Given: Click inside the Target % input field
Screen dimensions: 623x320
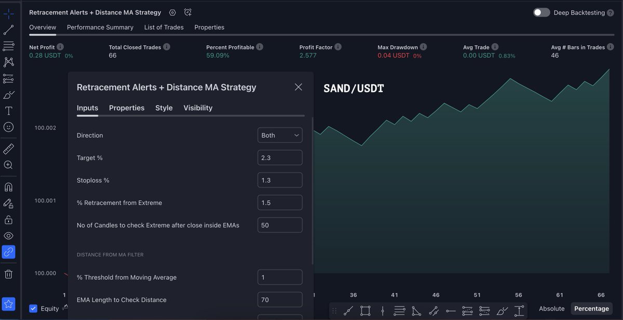Looking at the screenshot, I should 279,157.
